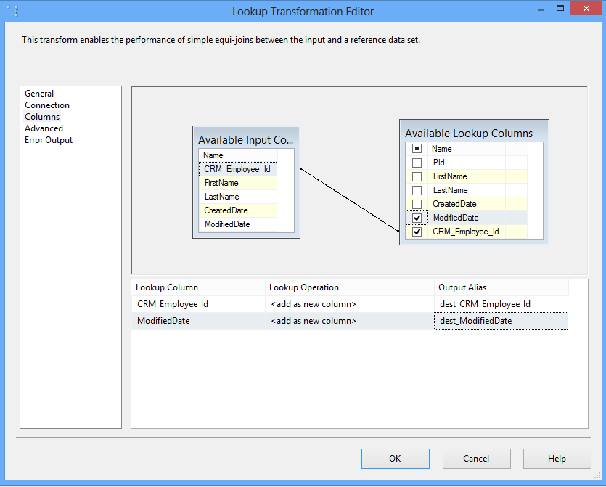Click the Cancel button
Image resolution: width=606 pixels, height=487 pixels.
(476, 459)
